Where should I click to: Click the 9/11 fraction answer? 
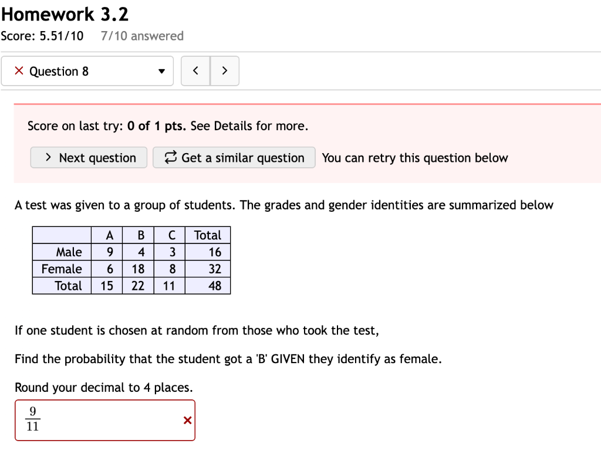(x=32, y=420)
